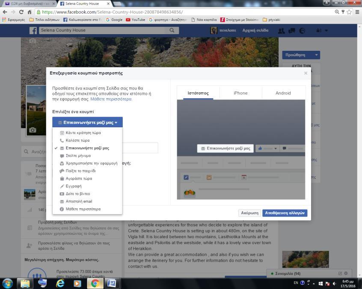Image resolution: width=362 pixels, height=289 pixels.
Task: Open the account menu arrow in the blue bar
Action: pos(326,30)
